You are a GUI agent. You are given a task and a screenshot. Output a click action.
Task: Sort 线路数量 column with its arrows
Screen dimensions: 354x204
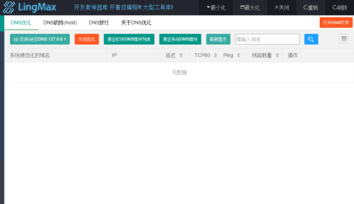[x=277, y=55]
